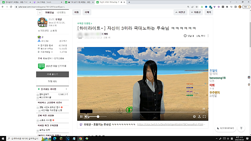Click the Chrome profile avatar
Screen dimensions: 251x141
(240, 7)
